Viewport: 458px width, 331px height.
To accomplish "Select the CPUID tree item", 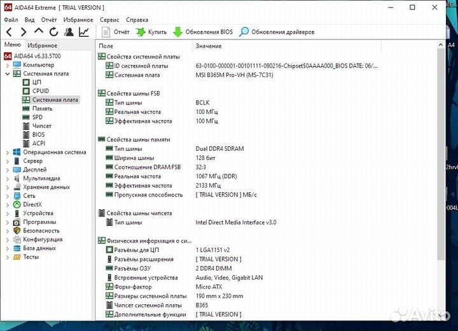I will tap(41, 91).
